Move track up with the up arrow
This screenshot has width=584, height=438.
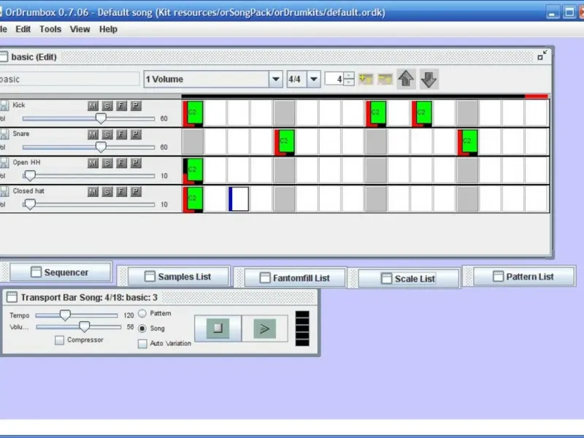pos(406,79)
